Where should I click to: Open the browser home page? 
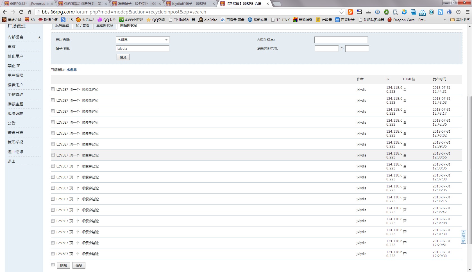pyautogui.click(x=29, y=12)
